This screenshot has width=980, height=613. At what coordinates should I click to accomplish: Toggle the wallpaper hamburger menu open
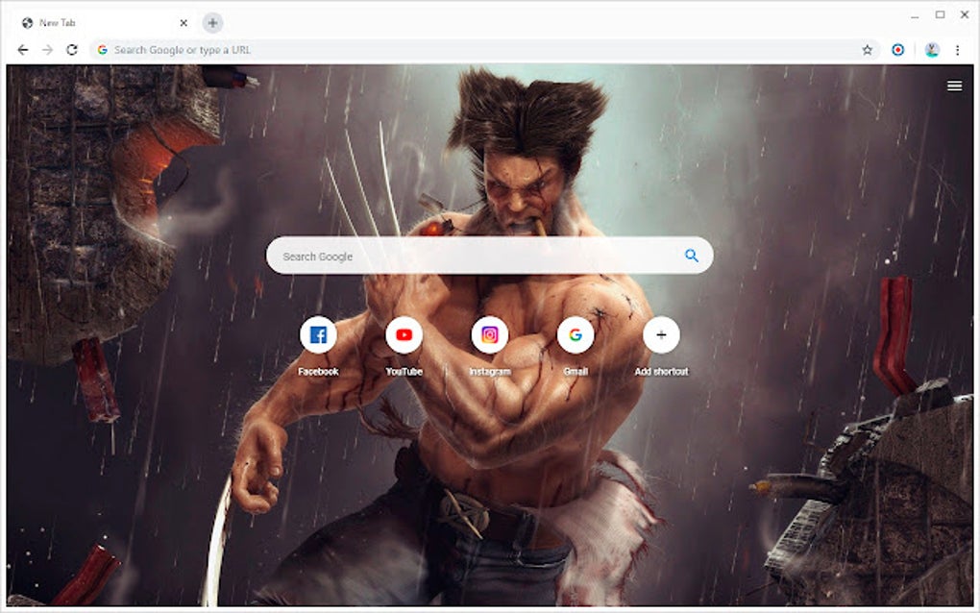[954, 86]
